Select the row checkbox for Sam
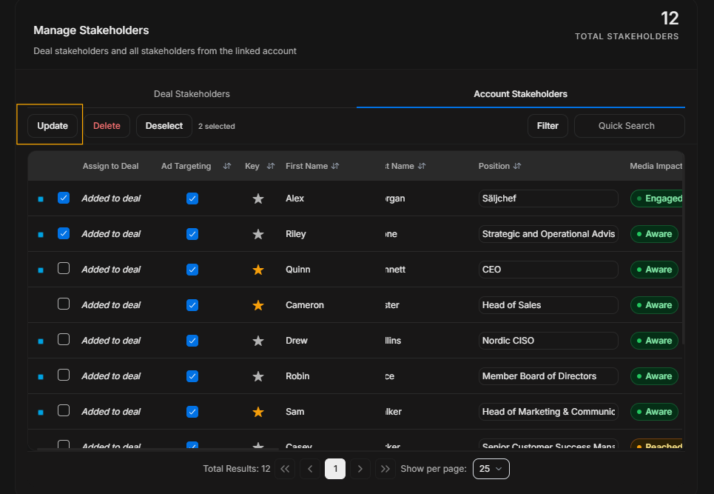The height and width of the screenshot is (494, 714). tap(64, 410)
